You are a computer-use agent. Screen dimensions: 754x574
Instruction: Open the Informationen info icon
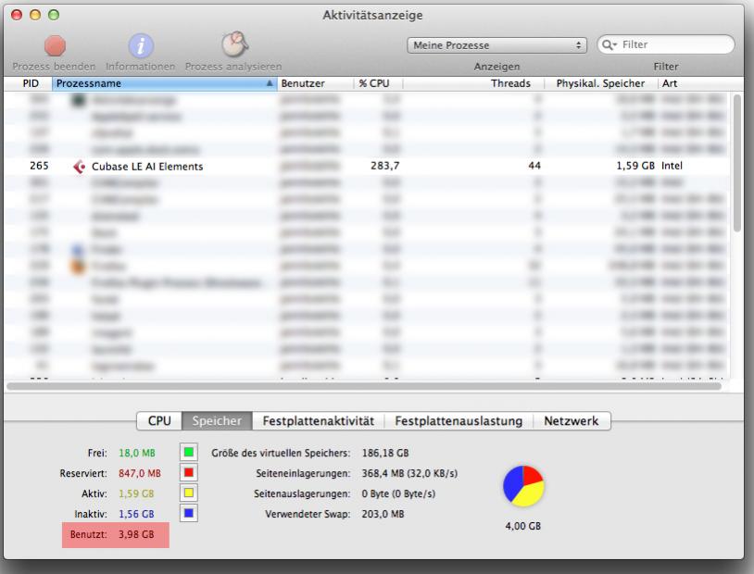(x=140, y=46)
